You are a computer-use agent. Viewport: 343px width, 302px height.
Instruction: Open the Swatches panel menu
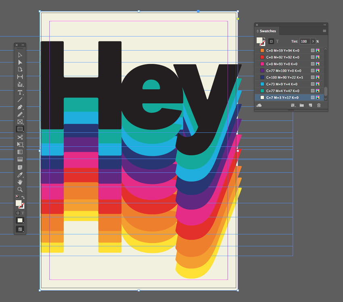324,31
